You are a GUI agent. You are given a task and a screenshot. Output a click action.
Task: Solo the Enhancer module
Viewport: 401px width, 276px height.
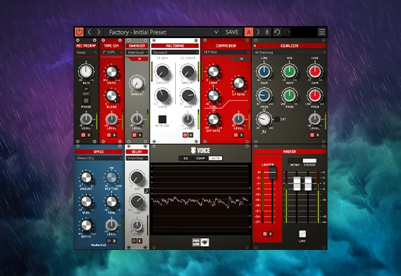(140, 135)
